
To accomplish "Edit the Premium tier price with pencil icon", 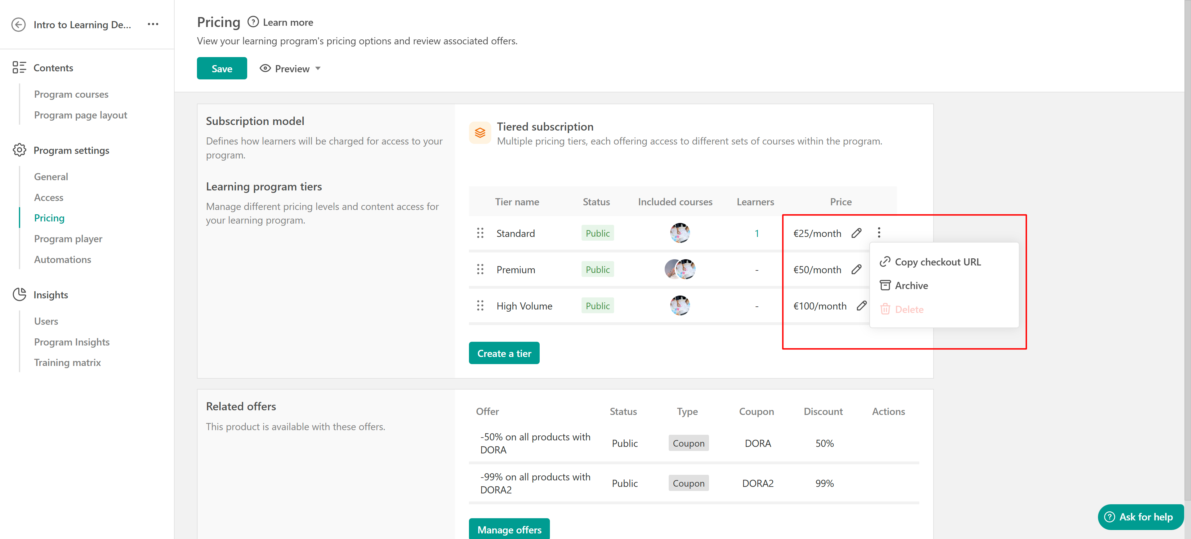I will [x=856, y=269].
